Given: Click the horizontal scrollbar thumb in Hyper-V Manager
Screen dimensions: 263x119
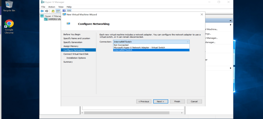Looking at the screenshot, I should coord(127,113).
